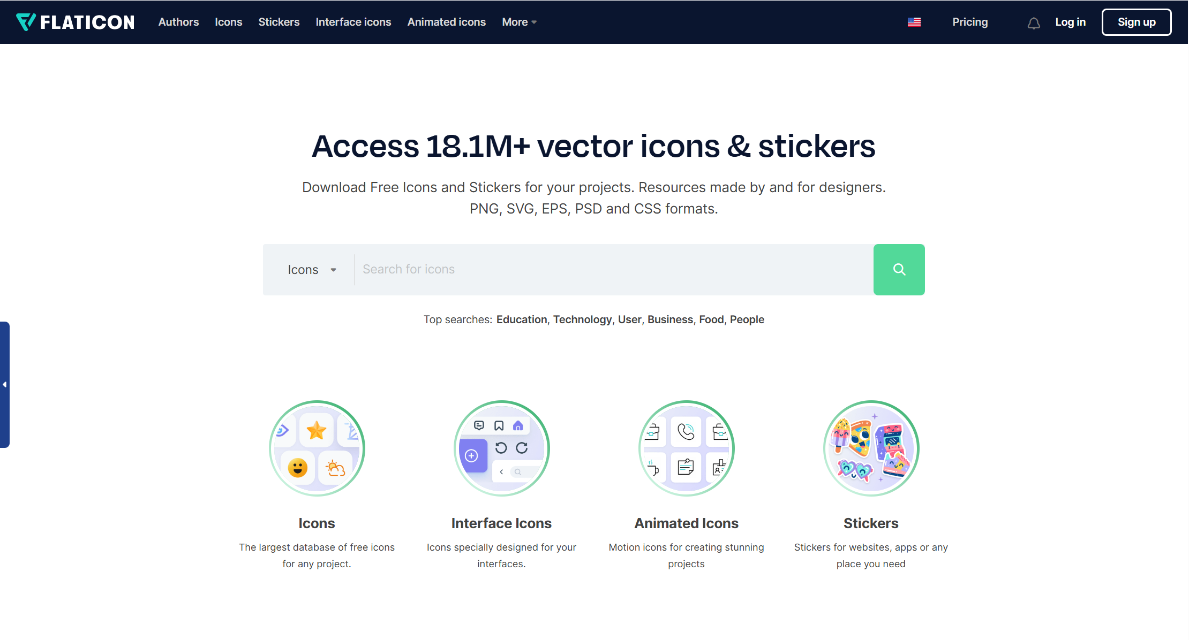Screen dimensions: 1189x640
Task: Click the Flaticon logo
Action: (76, 22)
